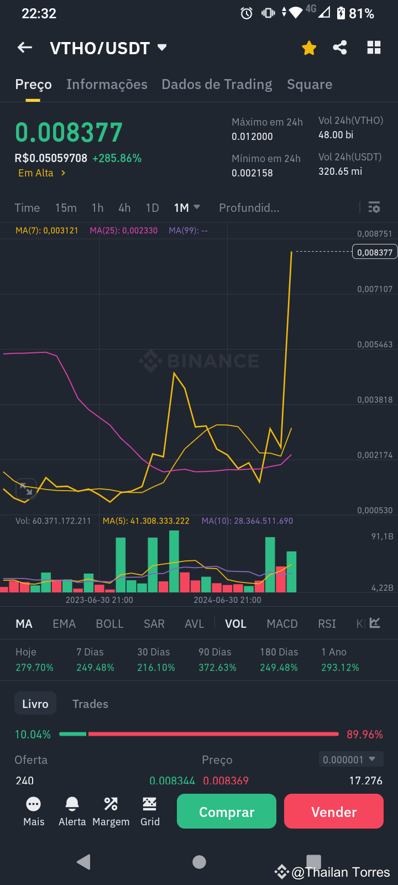Switch to the Informações tab

(x=107, y=84)
